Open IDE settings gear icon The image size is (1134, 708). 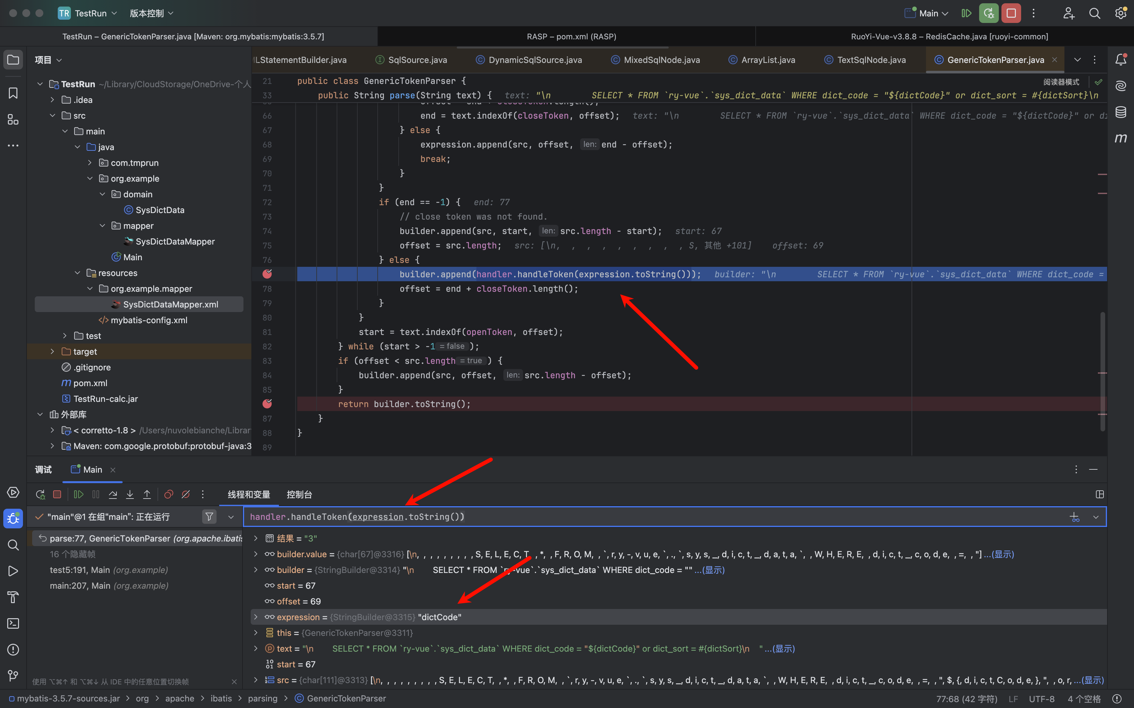[1121, 13]
